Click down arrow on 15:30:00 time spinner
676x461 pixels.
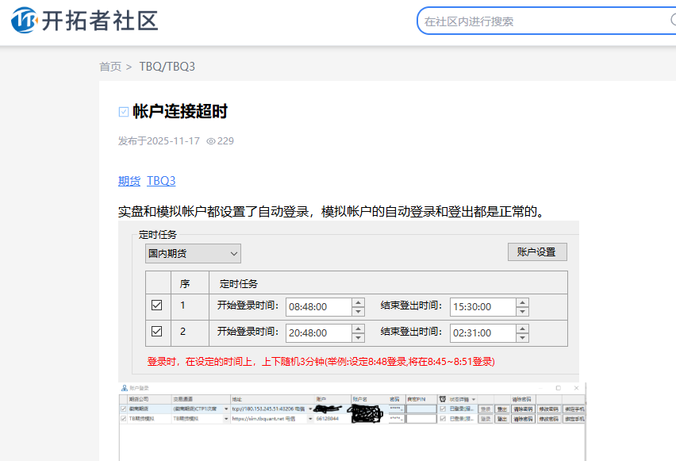[x=522, y=311]
